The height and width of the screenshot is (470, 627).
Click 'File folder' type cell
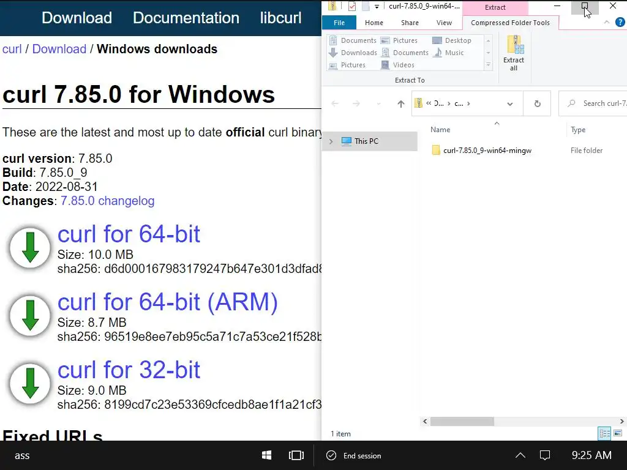(586, 151)
